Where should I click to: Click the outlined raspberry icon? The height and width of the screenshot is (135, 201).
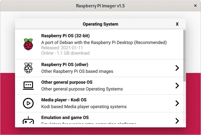pyautogui.click(x=28, y=68)
